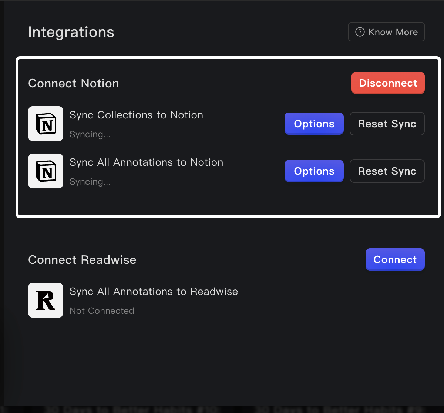Select the Sync All Annotations to Notion label
This screenshot has height=413, width=444.
coord(146,162)
